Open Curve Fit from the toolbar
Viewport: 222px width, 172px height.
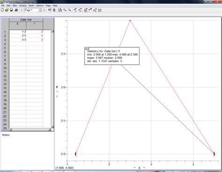pos(100,10)
